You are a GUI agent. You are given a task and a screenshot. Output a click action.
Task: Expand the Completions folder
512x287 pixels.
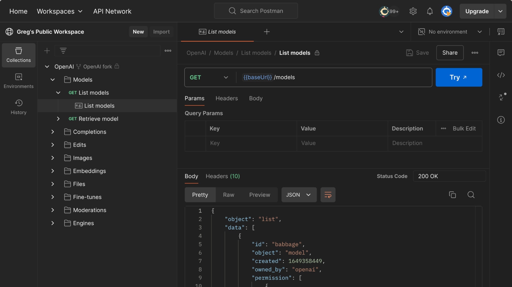53,132
